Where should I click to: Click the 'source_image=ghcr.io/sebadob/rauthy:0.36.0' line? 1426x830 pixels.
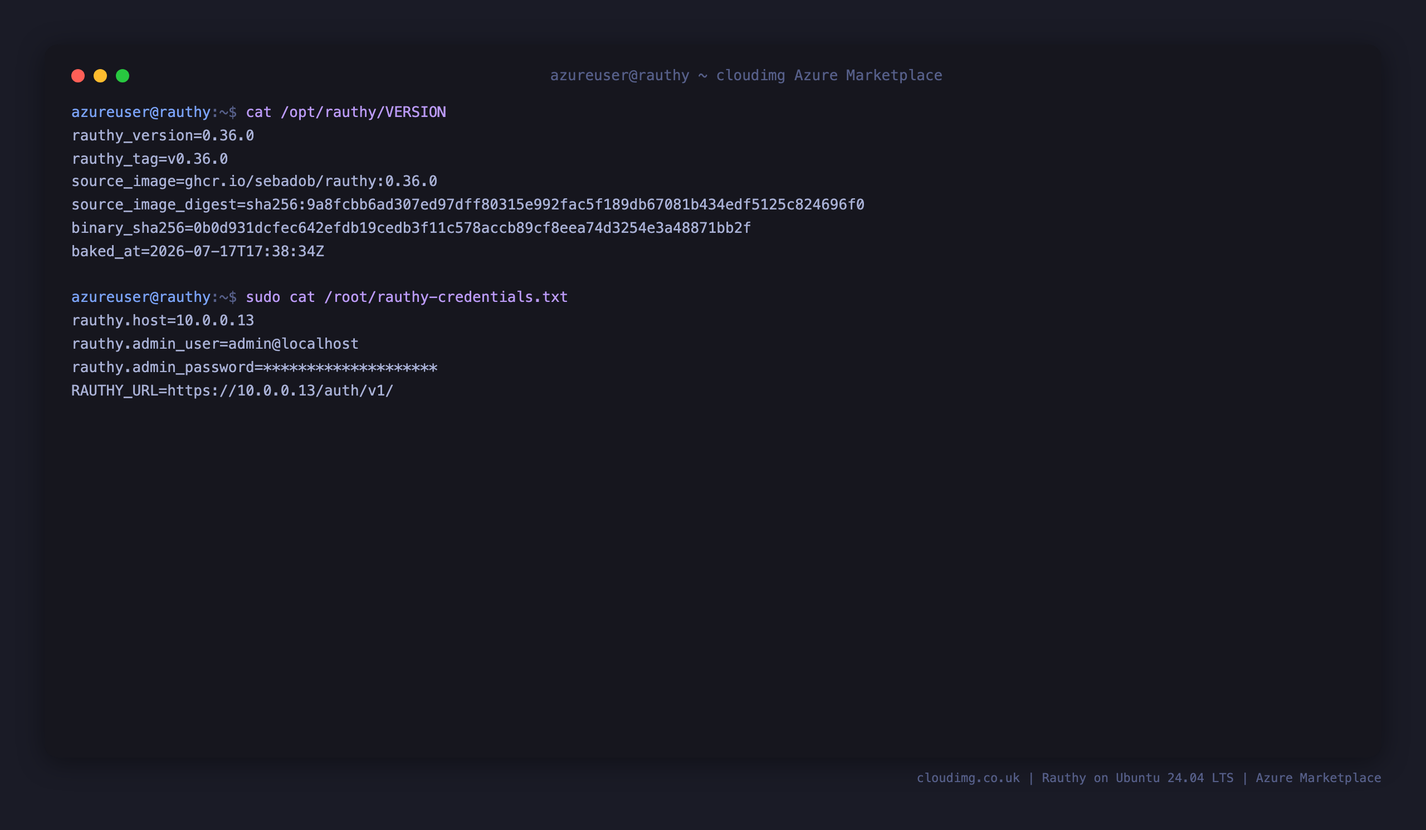[x=254, y=182]
